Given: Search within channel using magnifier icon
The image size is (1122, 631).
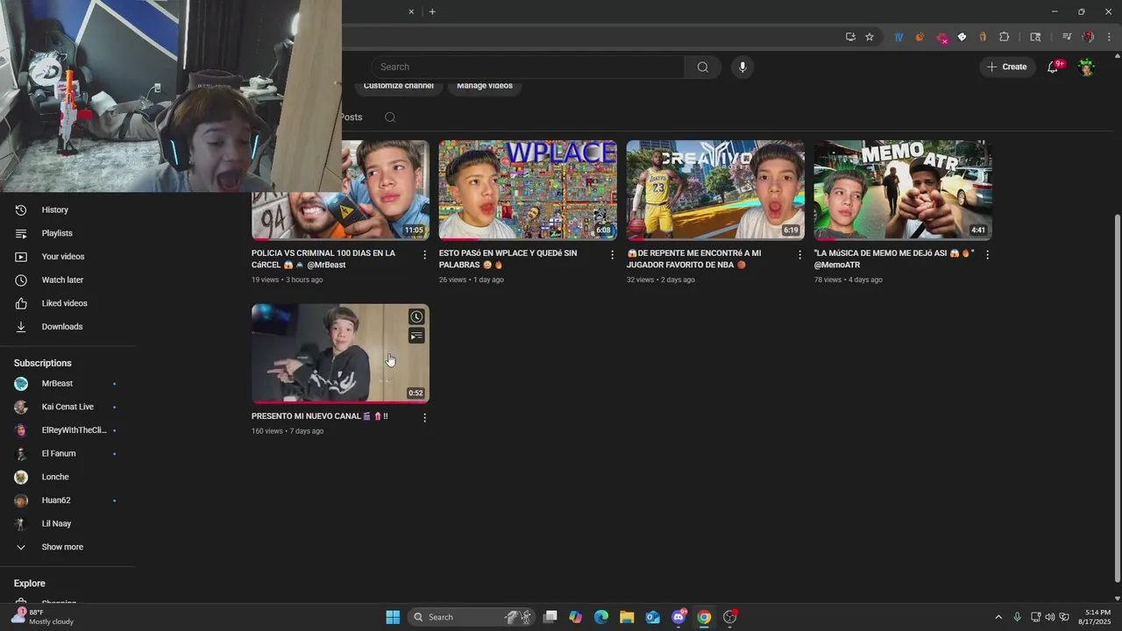Looking at the screenshot, I should click(x=390, y=117).
